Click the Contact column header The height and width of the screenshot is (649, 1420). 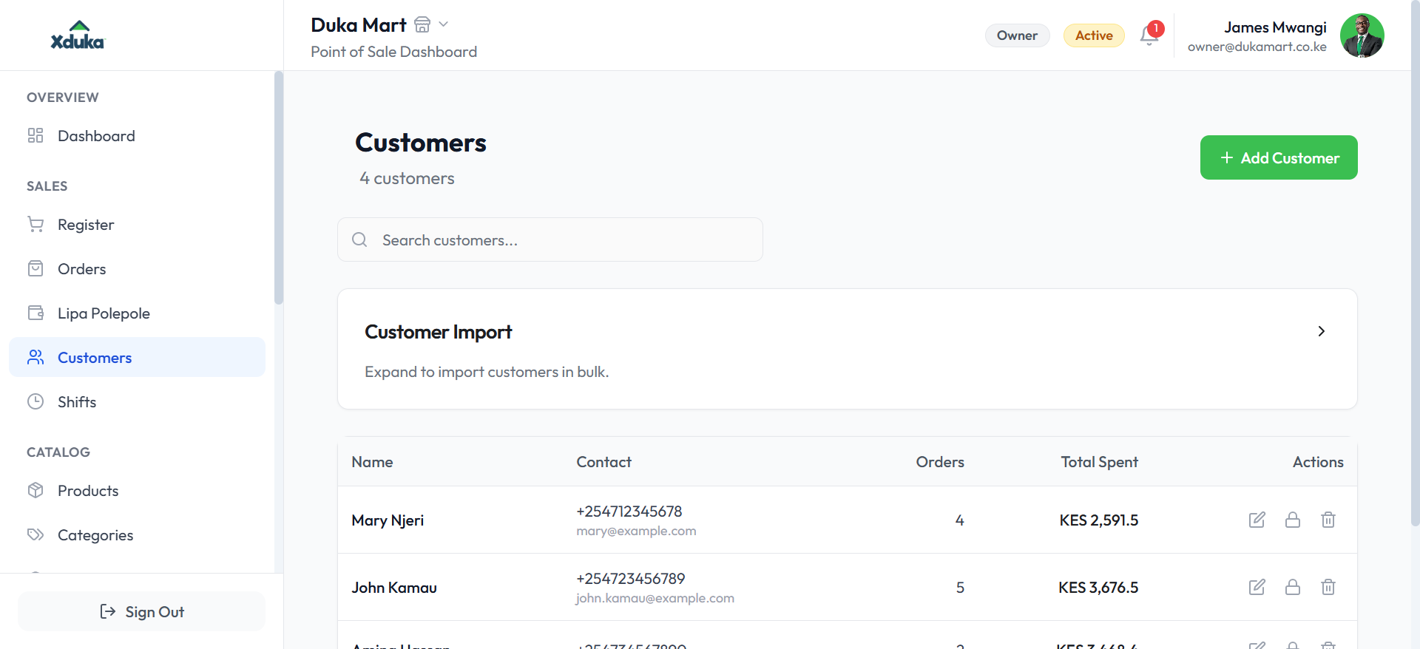[x=603, y=462]
